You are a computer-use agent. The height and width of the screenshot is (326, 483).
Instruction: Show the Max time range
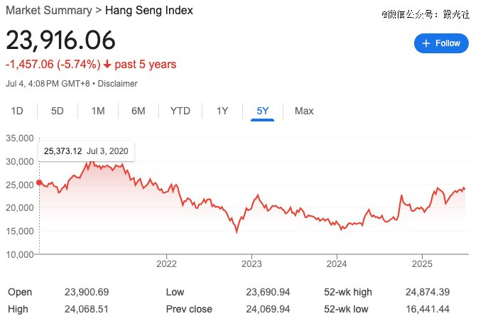pyautogui.click(x=304, y=111)
